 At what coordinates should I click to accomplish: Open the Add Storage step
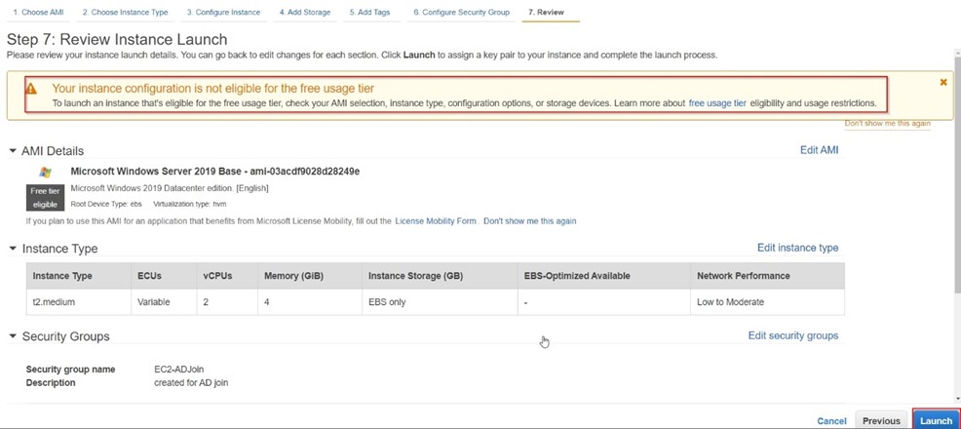(304, 13)
